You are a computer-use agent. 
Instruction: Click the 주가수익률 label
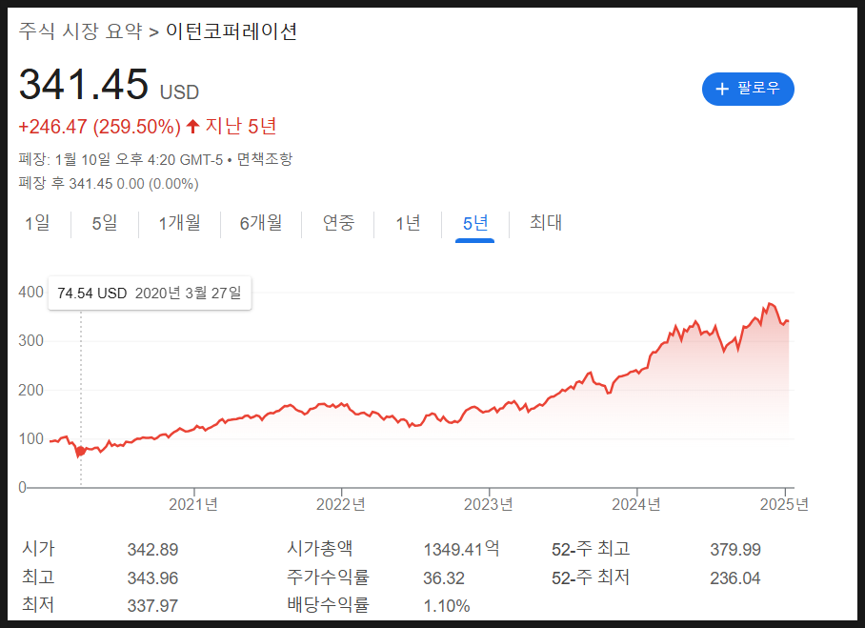point(329,577)
